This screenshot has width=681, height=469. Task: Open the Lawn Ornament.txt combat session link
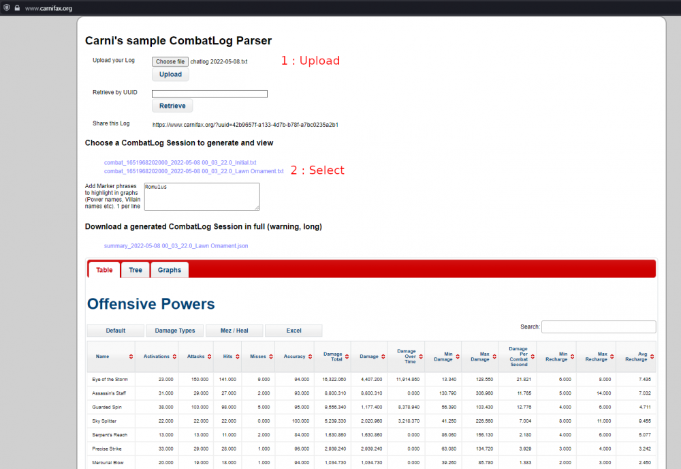click(193, 171)
